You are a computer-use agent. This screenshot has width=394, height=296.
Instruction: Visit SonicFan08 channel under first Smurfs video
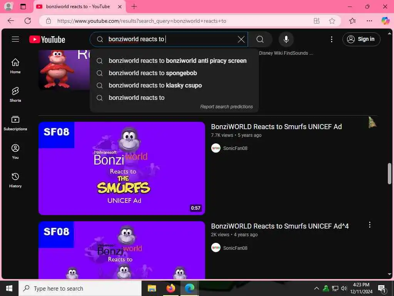[x=235, y=148]
